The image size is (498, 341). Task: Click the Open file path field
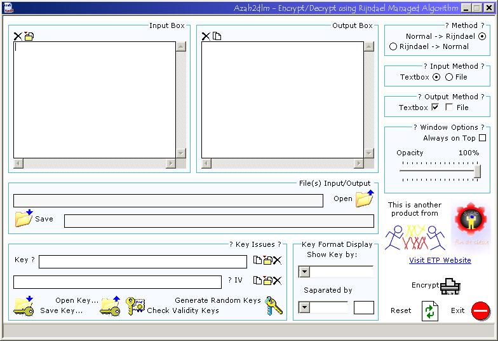coord(168,201)
